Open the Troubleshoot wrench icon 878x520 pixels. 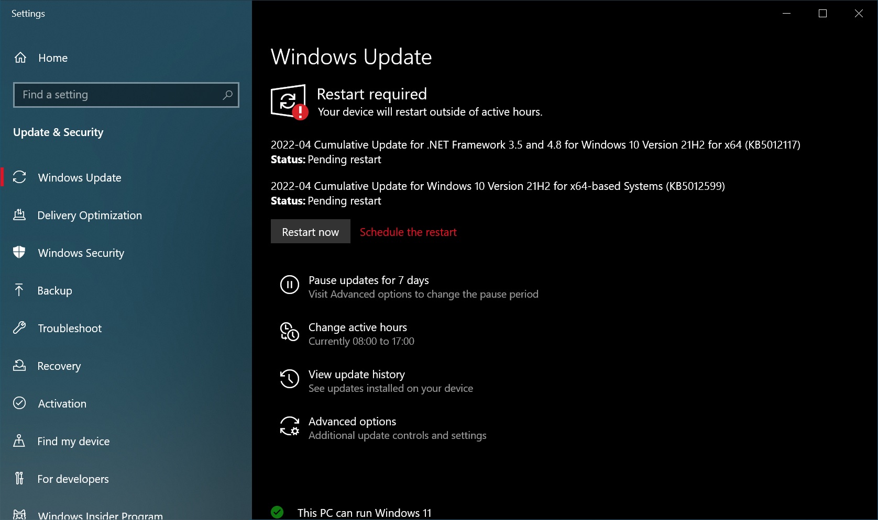[20, 328]
